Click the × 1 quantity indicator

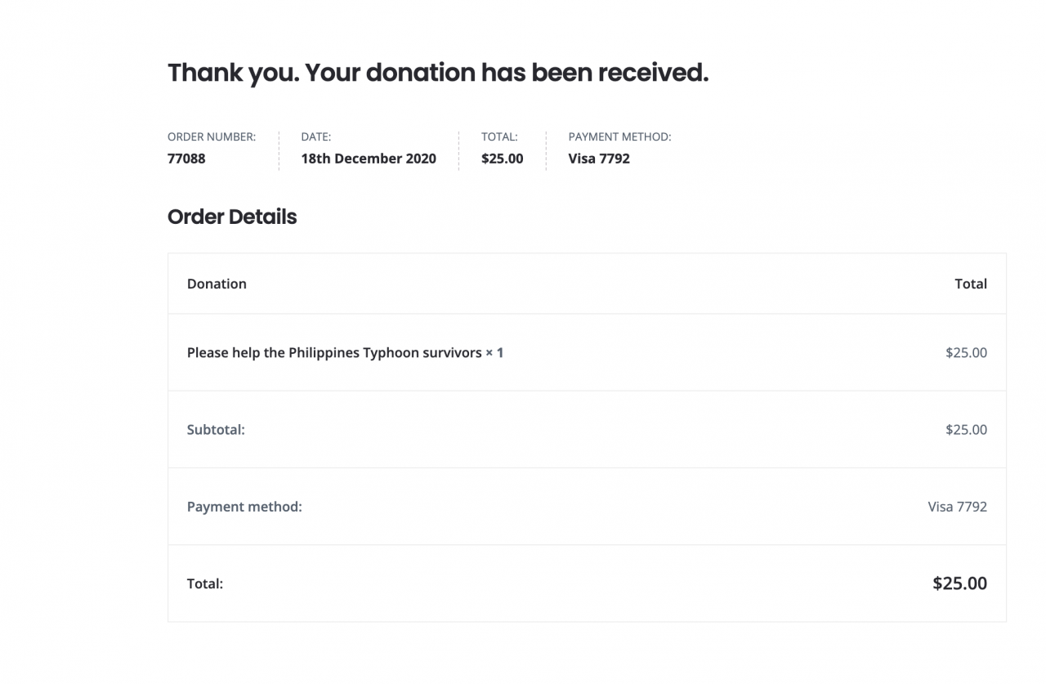pos(494,353)
